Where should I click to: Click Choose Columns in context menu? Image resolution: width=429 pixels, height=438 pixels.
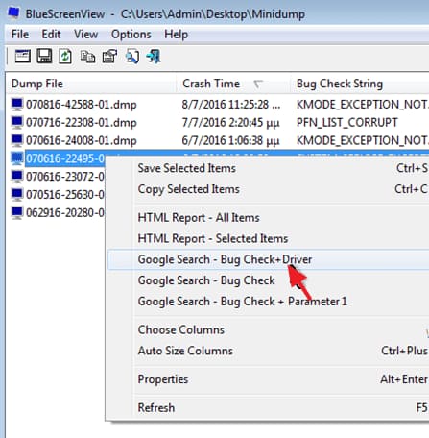(x=268, y=329)
